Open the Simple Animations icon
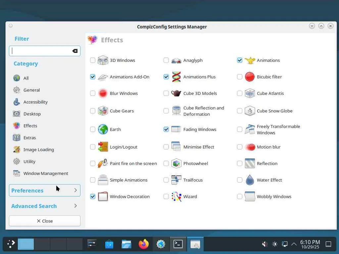Viewport: 339px width, 254px height. point(103,180)
